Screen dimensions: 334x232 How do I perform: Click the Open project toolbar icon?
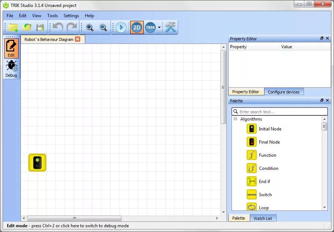click(x=27, y=27)
